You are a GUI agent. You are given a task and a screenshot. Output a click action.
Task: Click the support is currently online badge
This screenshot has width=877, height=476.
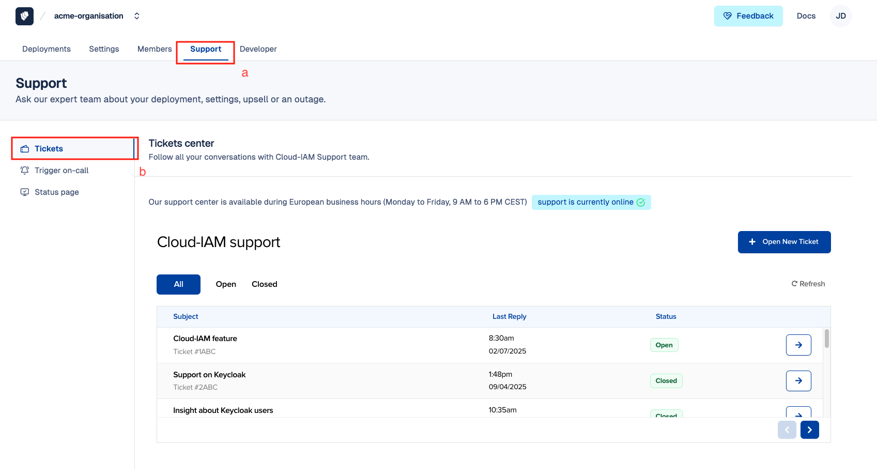pos(591,202)
